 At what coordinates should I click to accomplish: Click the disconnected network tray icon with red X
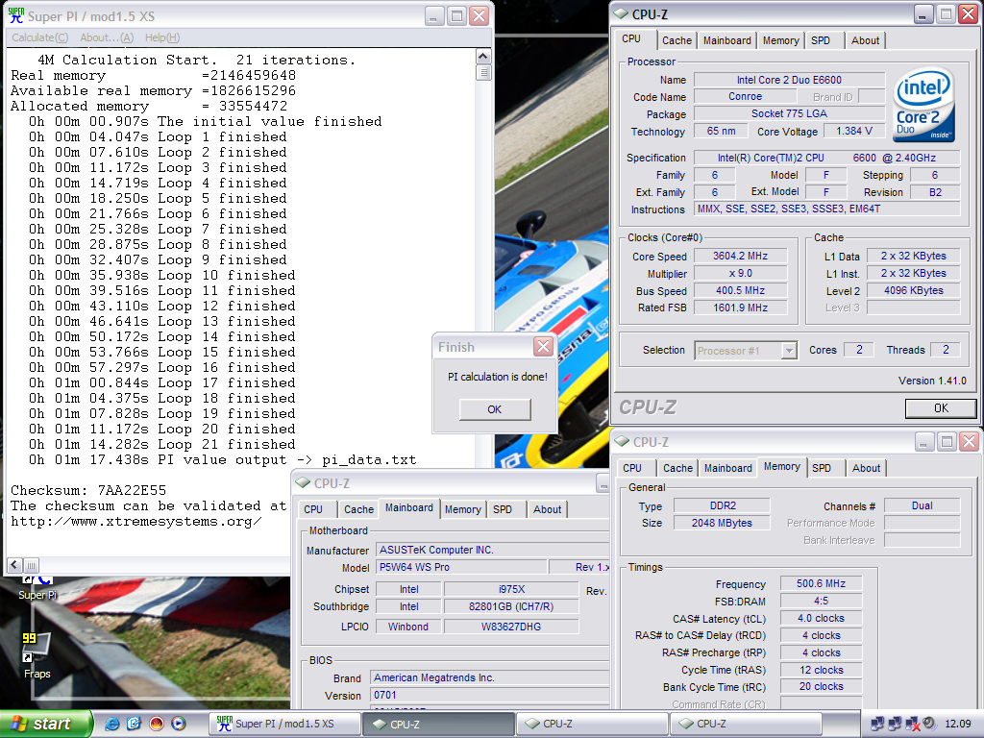[913, 725]
